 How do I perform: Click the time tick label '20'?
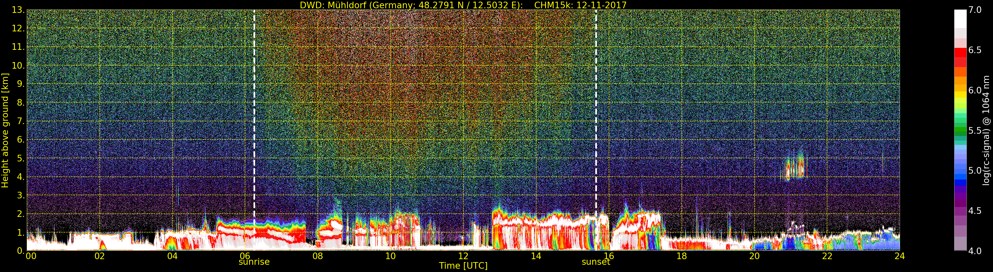point(754,256)
